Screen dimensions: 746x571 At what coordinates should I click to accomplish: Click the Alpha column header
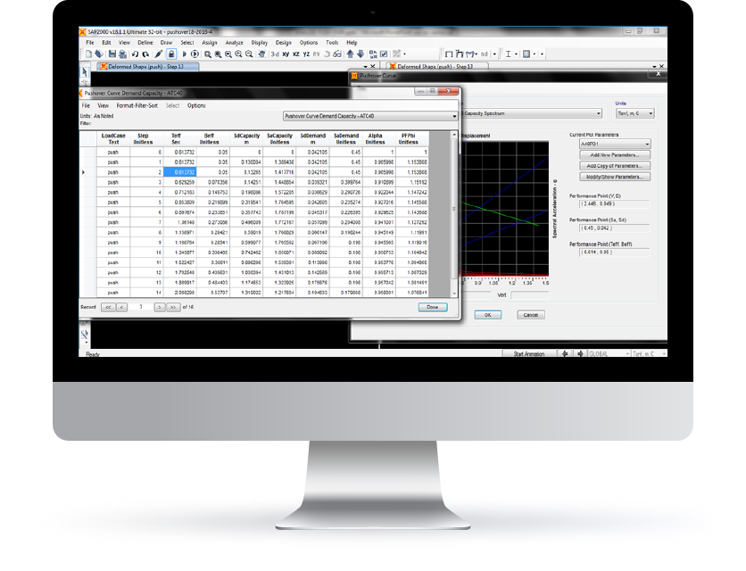(376, 138)
